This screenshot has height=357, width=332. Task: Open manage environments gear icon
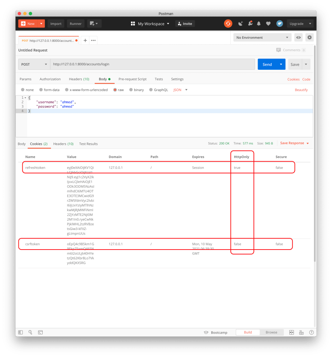pyautogui.click(x=309, y=37)
